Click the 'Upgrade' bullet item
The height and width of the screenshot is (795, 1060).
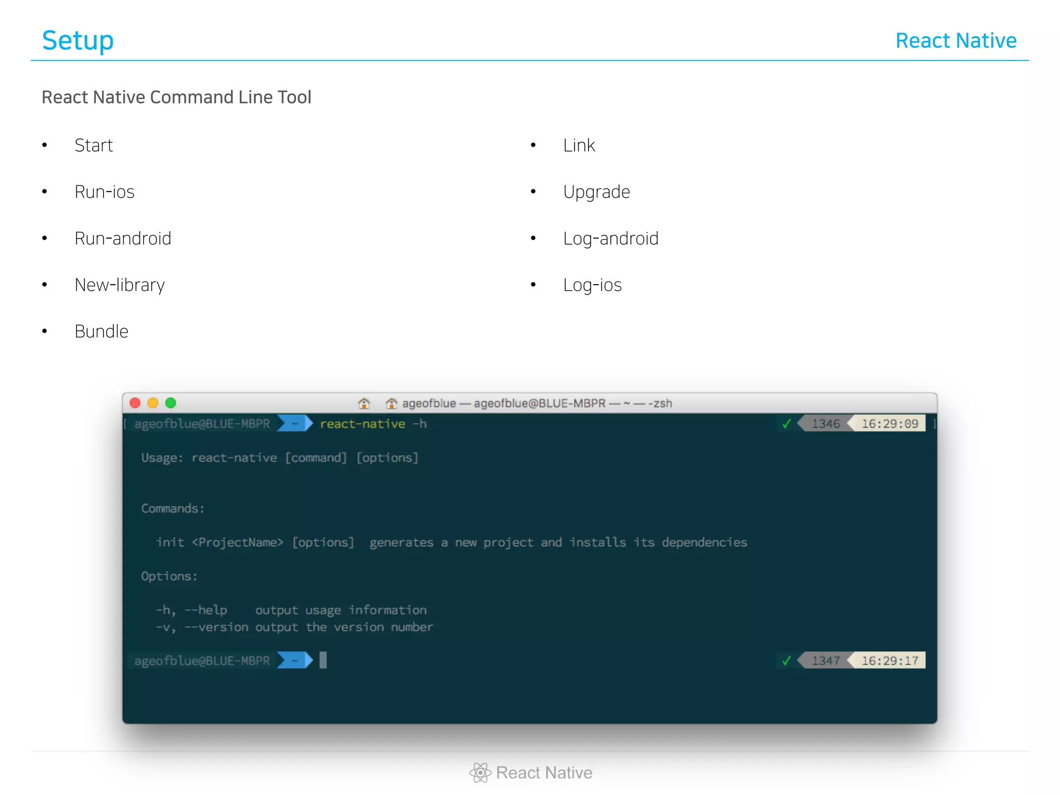(597, 193)
